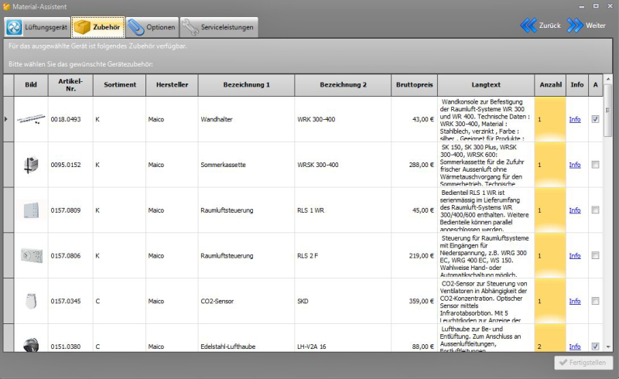Go back with the Zurück arrows
This screenshot has width=619, height=379.
pyautogui.click(x=540, y=26)
